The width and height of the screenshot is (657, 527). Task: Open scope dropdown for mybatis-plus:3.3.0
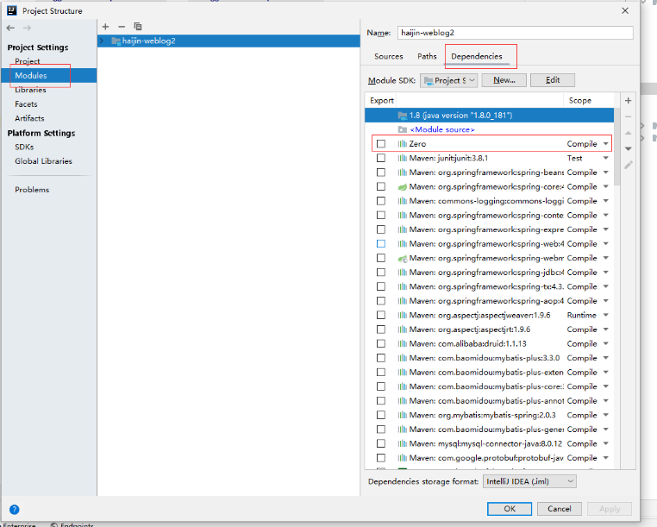tap(605, 358)
